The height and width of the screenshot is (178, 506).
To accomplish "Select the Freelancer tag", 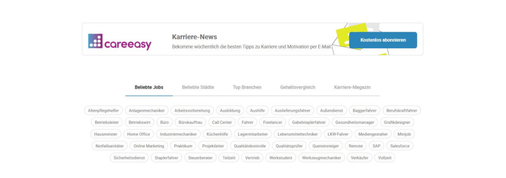I will tap(273, 123).
